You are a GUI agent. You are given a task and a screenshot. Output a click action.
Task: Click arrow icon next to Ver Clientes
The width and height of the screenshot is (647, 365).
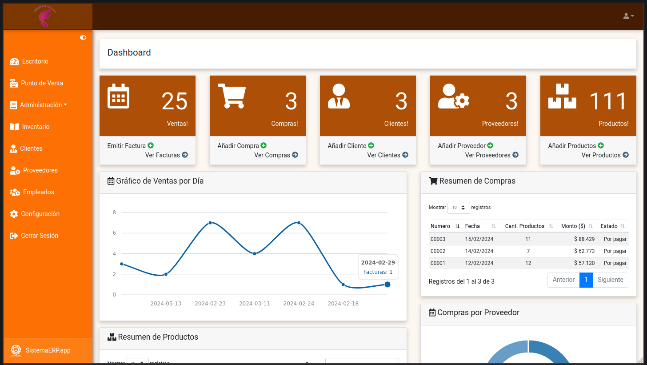[x=405, y=155]
